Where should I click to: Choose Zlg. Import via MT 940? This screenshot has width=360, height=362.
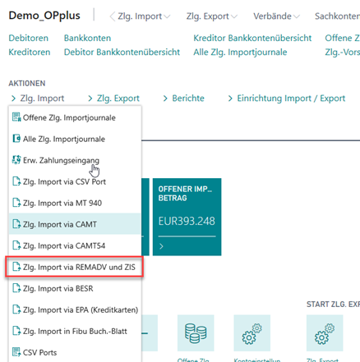75,203
